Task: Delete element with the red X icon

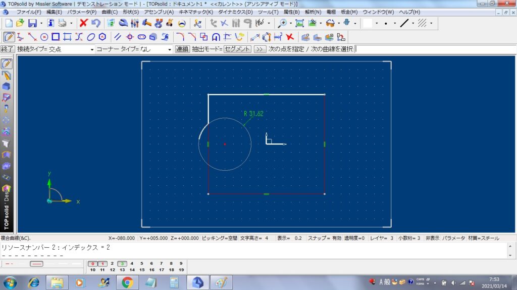Action: click(x=83, y=23)
